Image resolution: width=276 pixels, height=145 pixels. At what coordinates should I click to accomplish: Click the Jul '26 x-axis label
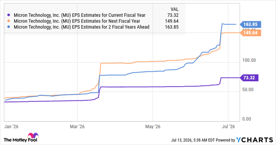click(x=228, y=127)
